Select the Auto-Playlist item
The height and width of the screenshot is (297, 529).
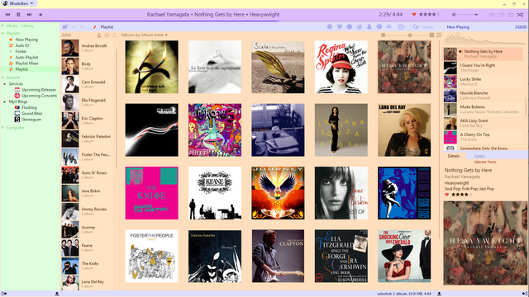(x=26, y=57)
